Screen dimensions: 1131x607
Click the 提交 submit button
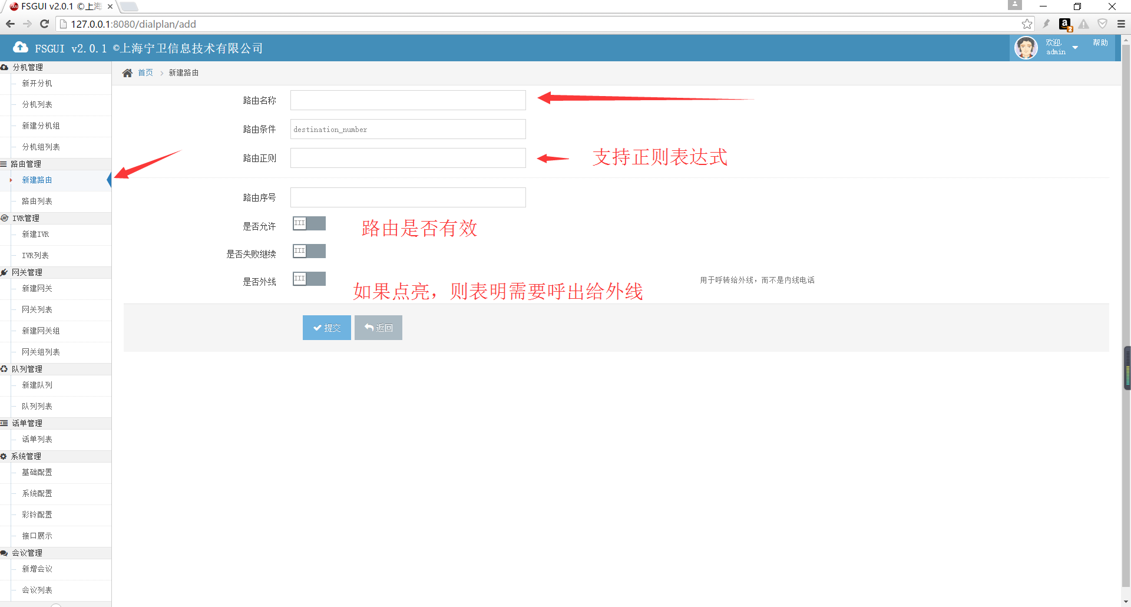click(326, 328)
